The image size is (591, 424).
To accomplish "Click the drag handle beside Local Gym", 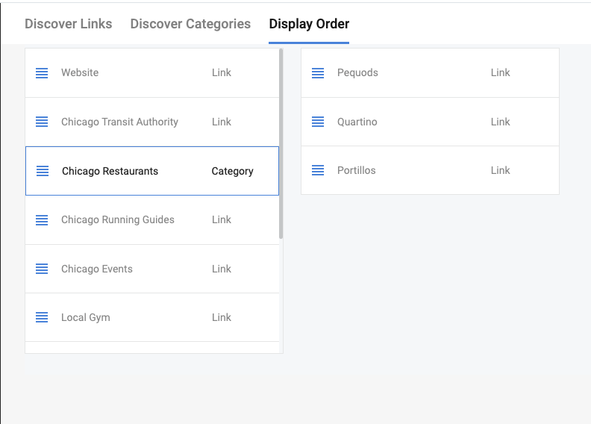I will (42, 317).
